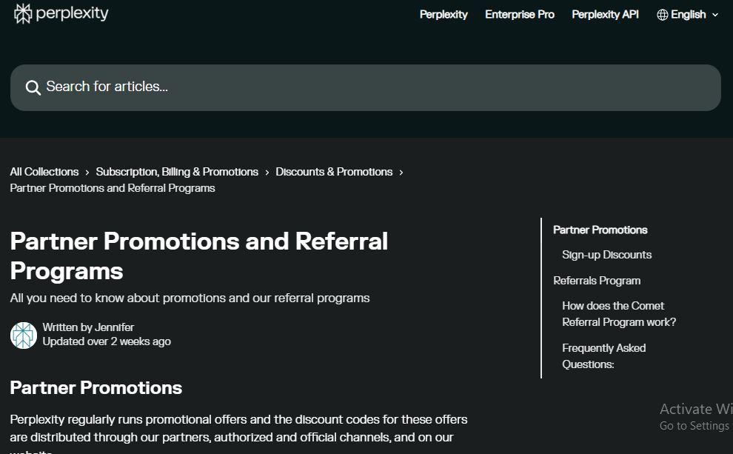
Task: Go to All Collections breadcrumb
Action: tap(44, 172)
